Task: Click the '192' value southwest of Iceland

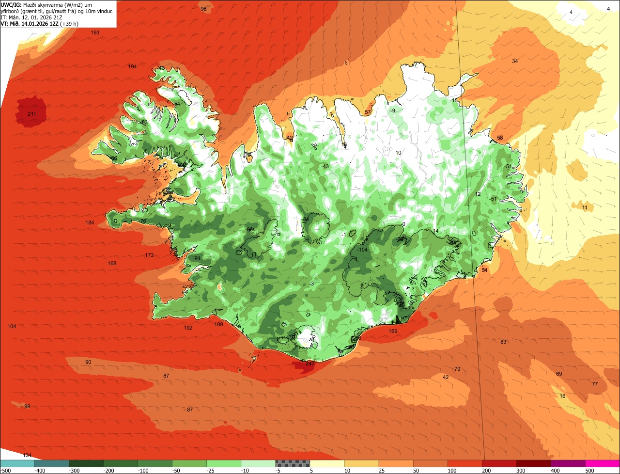Action: (188, 328)
